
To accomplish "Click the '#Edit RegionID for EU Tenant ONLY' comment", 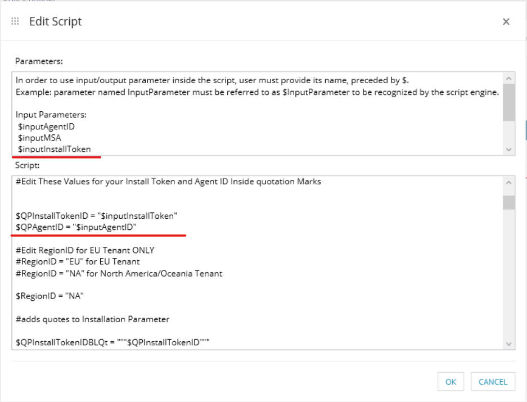I will point(85,250).
